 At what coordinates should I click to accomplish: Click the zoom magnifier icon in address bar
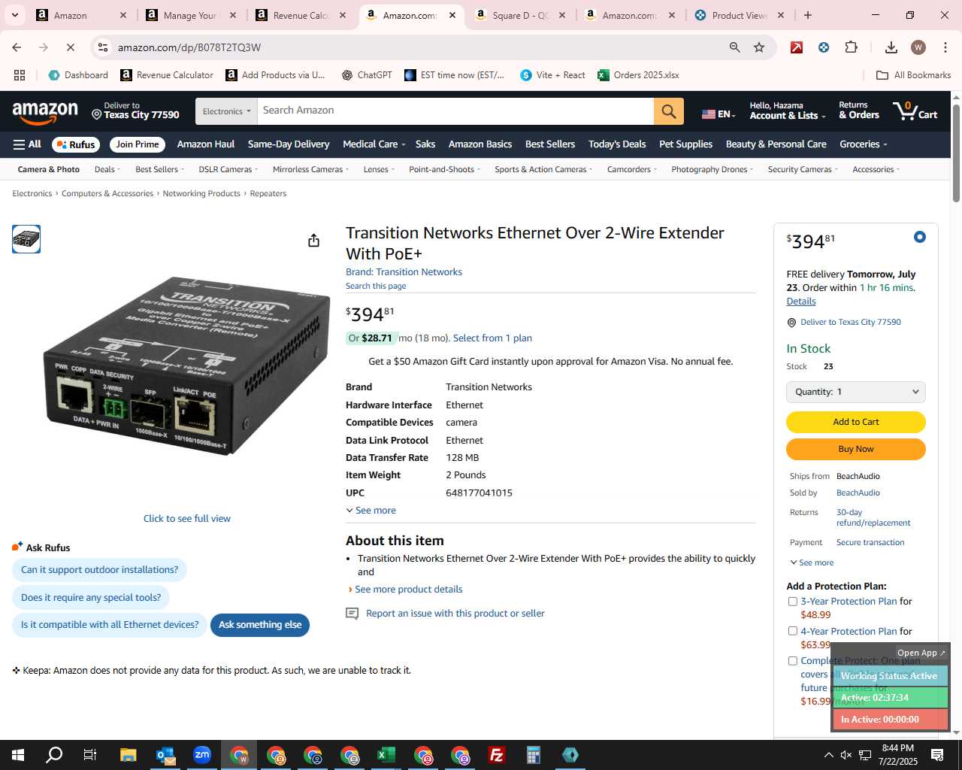click(734, 47)
